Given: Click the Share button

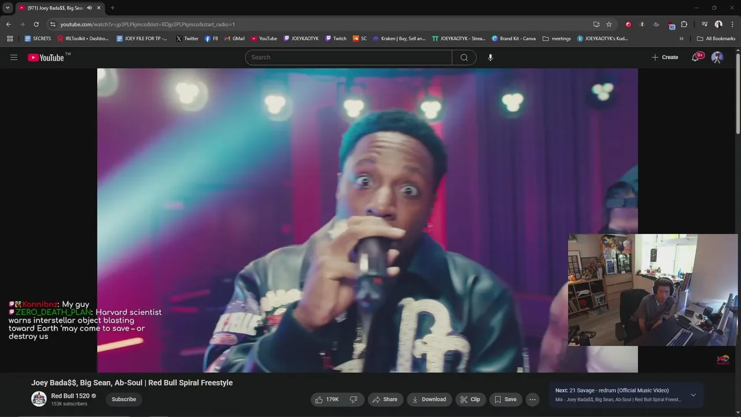Looking at the screenshot, I should click(385, 399).
